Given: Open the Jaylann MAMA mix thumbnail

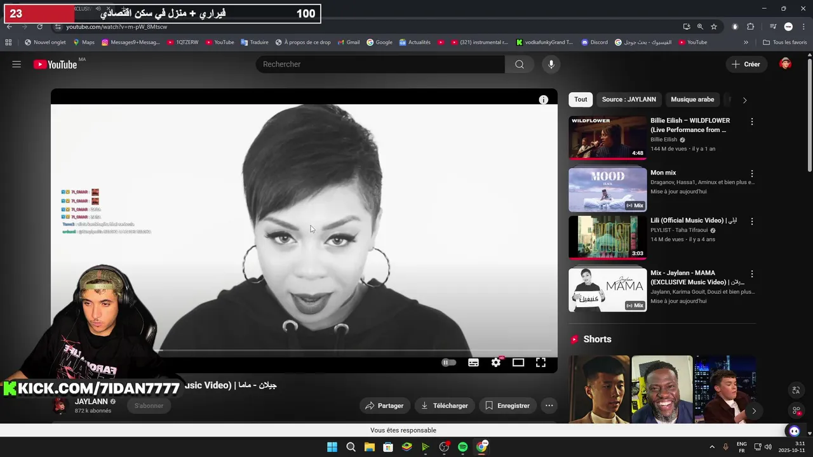Looking at the screenshot, I should coord(607,289).
